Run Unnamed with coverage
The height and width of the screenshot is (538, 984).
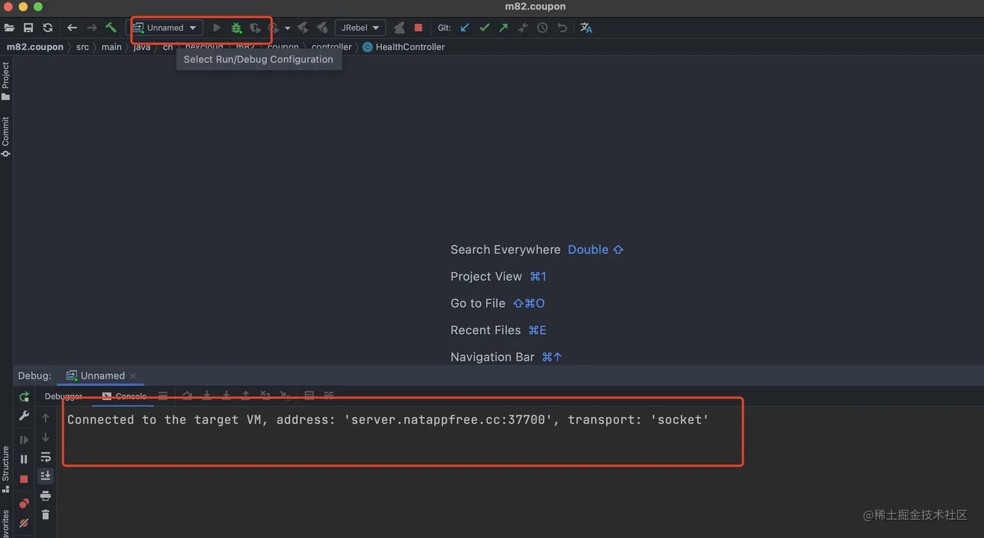[255, 28]
